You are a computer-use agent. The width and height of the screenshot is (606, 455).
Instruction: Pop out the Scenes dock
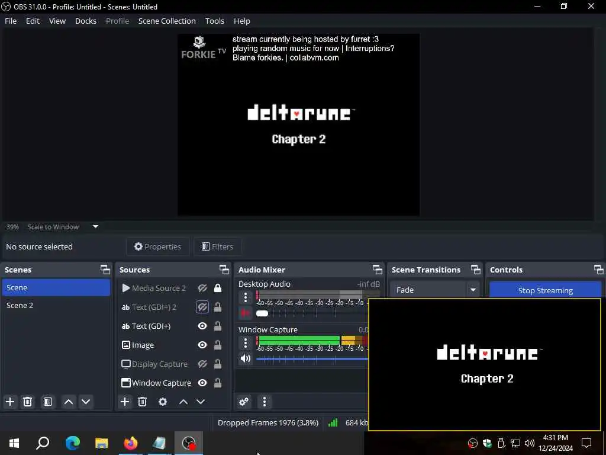point(105,270)
